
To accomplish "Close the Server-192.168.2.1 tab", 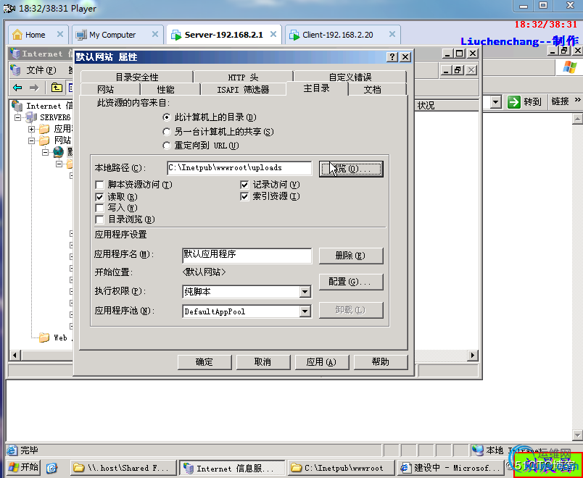I will tap(273, 34).
